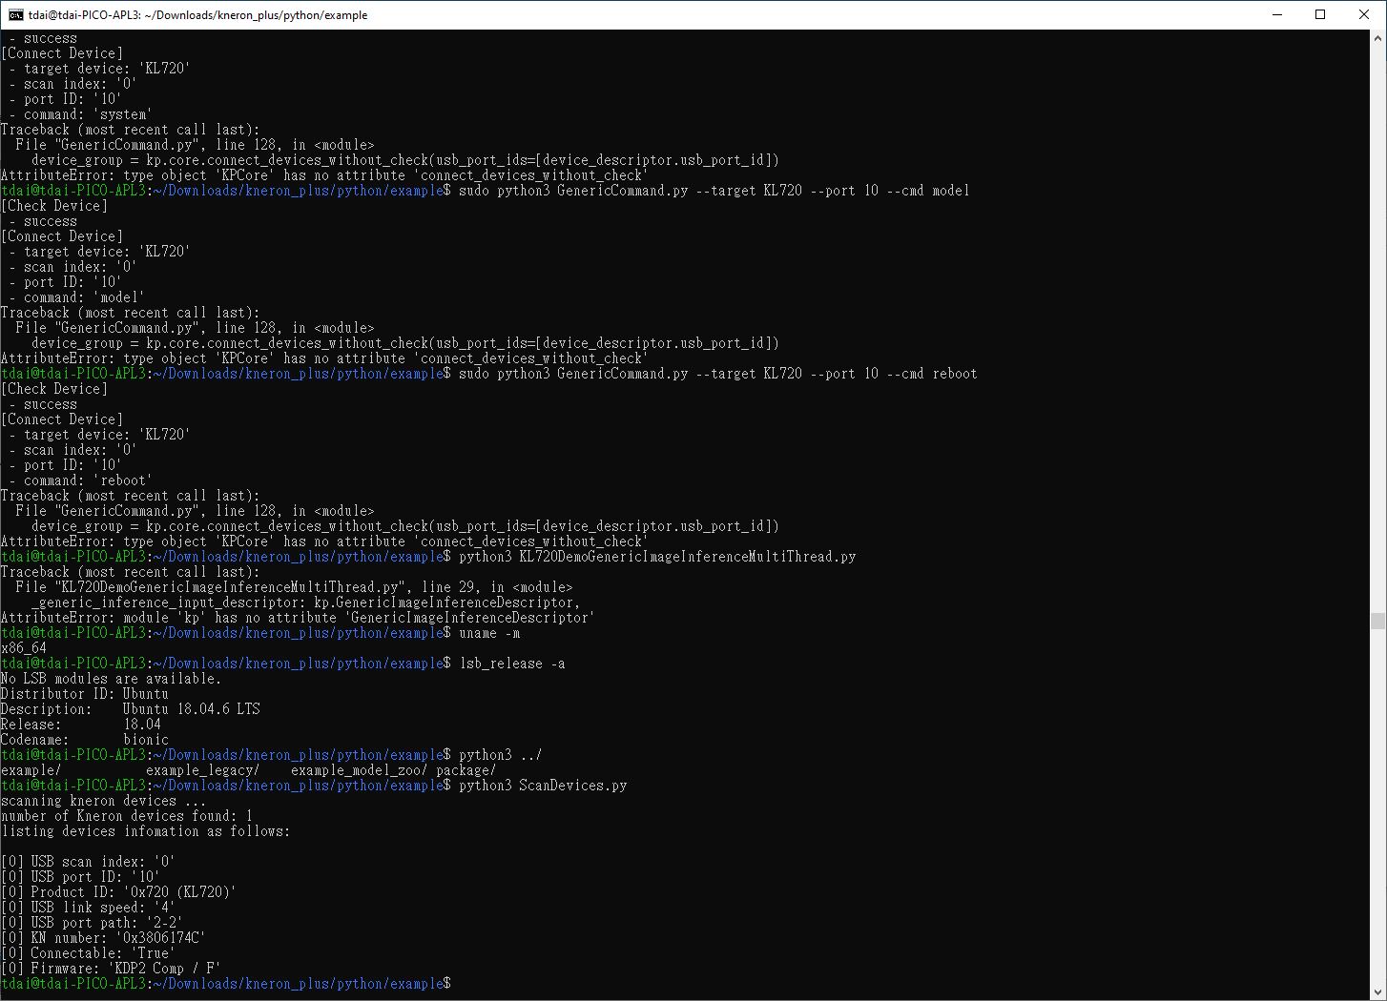The height and width of the screenshot is (1001, 1387).
Task: Click the 'python3 ScanDevices.py' command
Action: [543, 786]
